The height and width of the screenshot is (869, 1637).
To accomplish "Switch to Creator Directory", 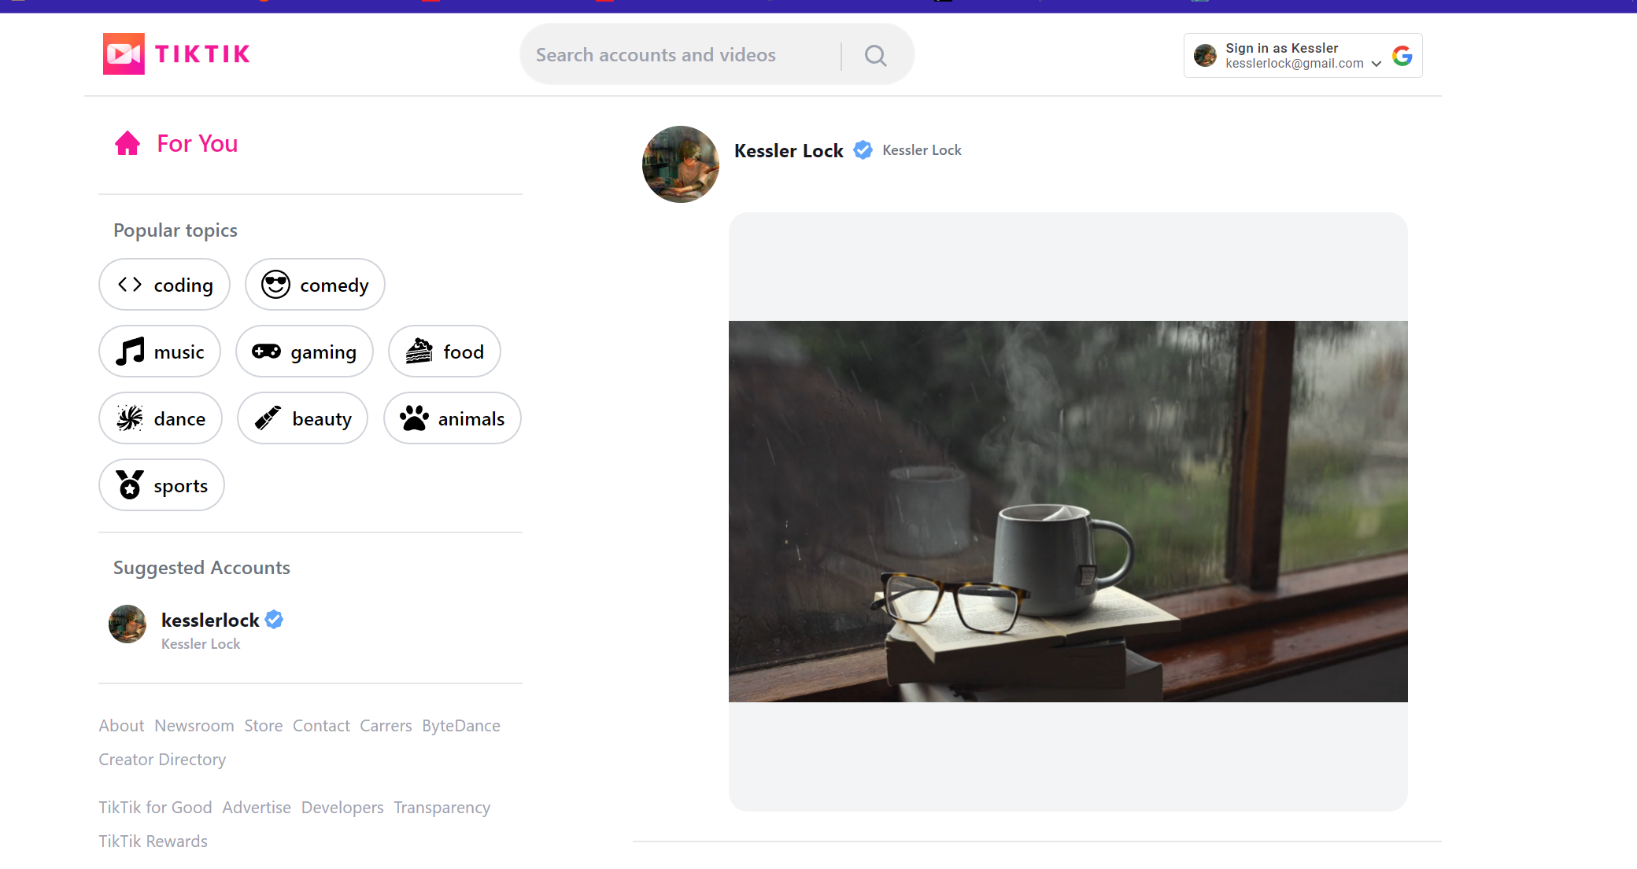I will coord(162,759).
